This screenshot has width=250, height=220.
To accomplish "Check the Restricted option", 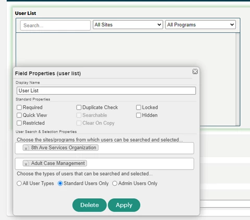I will 19,123.
